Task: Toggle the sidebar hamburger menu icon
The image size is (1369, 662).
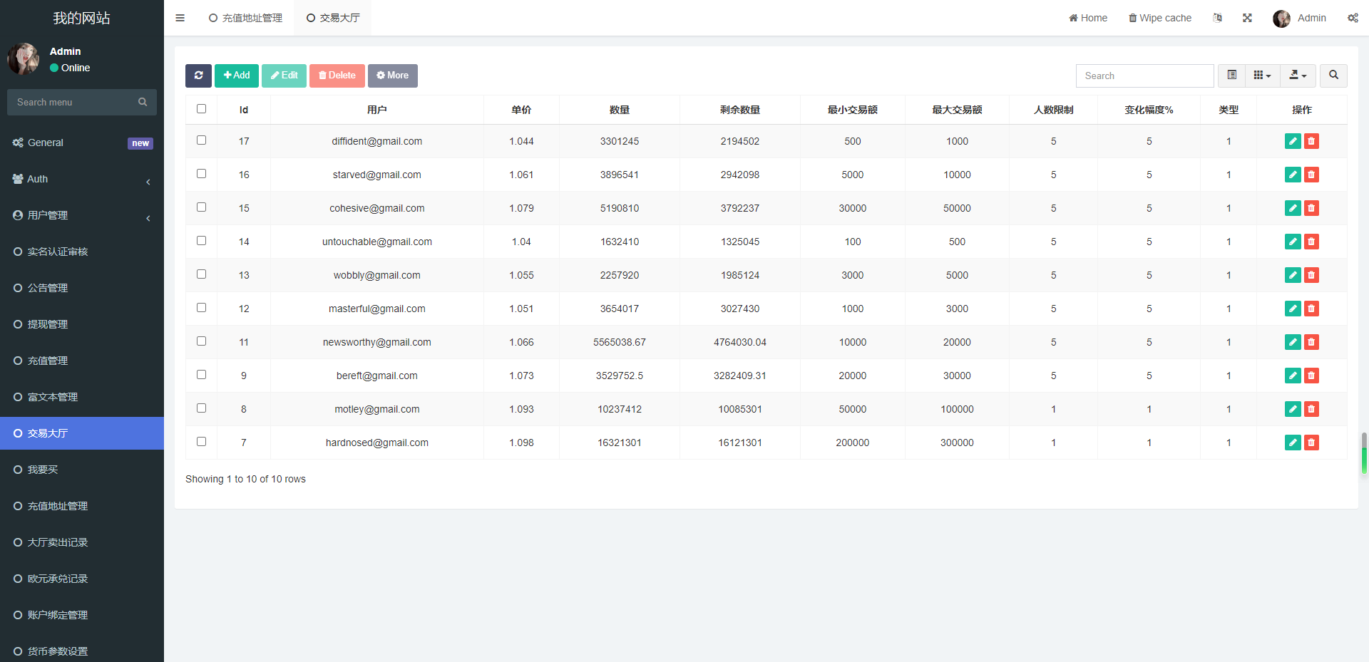Action: (180, 18)
